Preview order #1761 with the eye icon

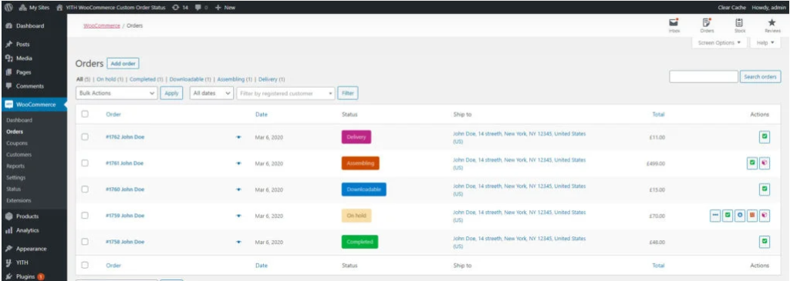(239, 163)
